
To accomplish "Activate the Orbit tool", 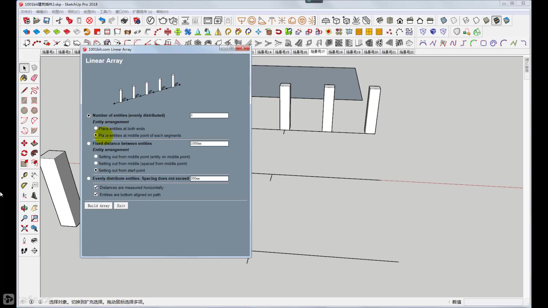I will (x=24, y=208).
